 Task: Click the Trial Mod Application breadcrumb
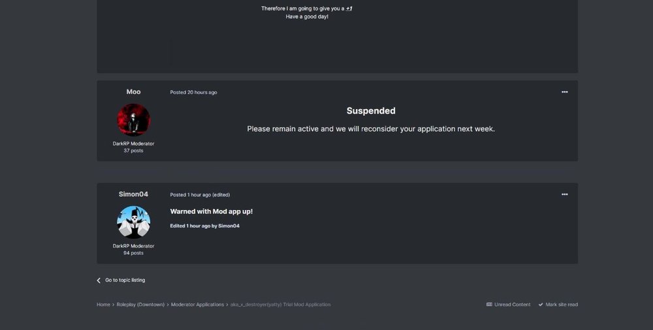[x=280, y=305]
